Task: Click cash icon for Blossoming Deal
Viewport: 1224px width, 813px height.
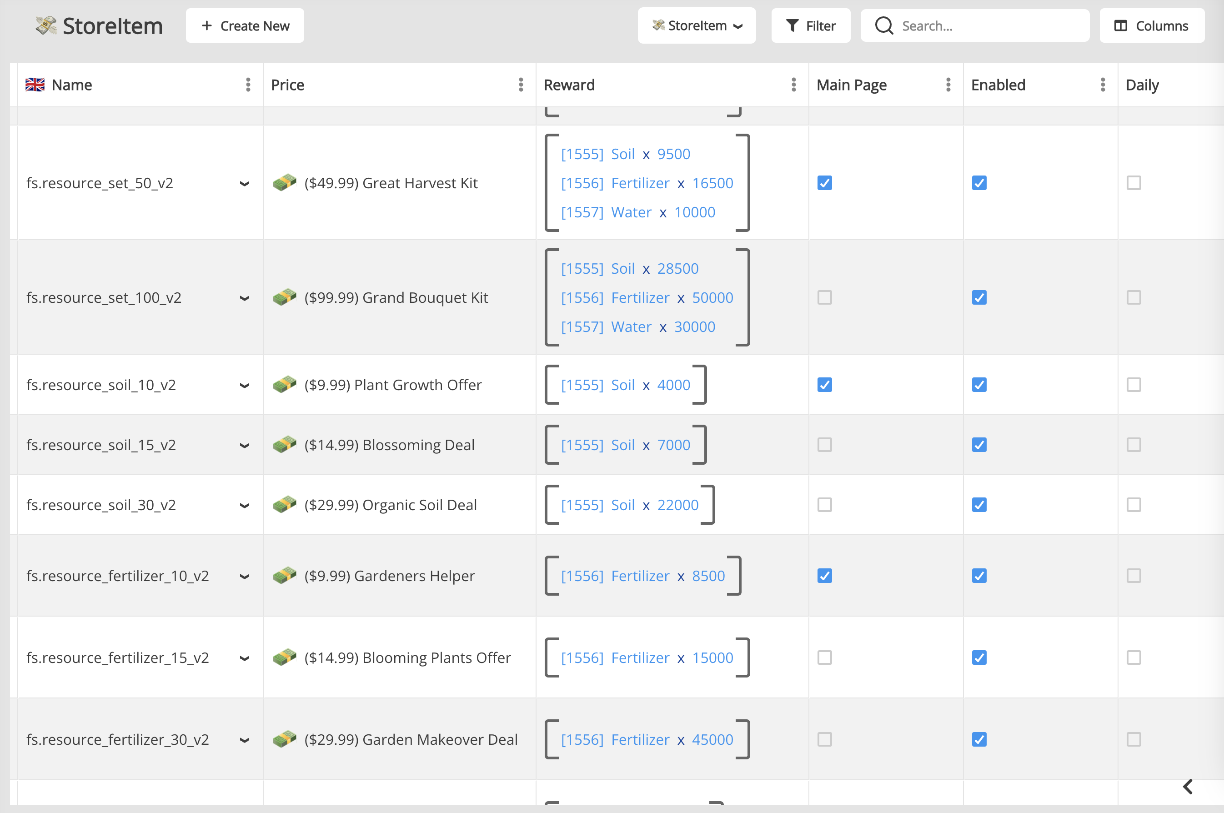Action: click(285, 444)
